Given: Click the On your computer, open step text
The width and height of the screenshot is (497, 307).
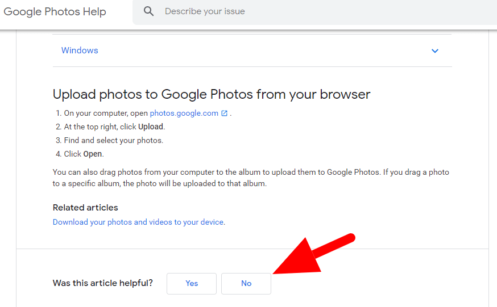Looking at the screenshot, I should pos(106,113).
